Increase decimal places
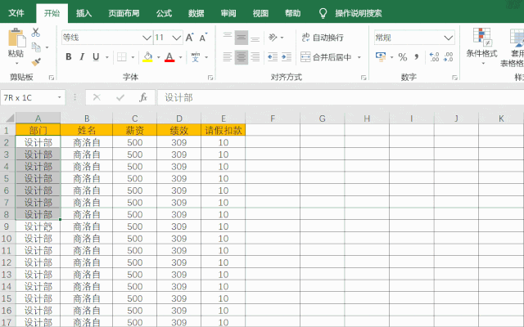The width and height of the screenshot is (524, 327). click(x=434, y=57)
